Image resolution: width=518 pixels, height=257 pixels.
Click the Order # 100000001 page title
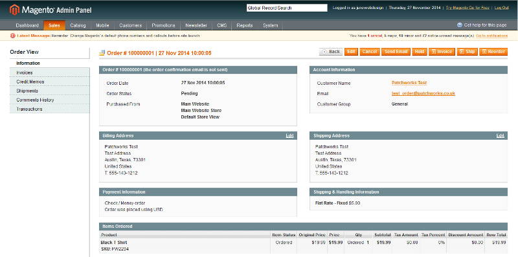(159, 53)
